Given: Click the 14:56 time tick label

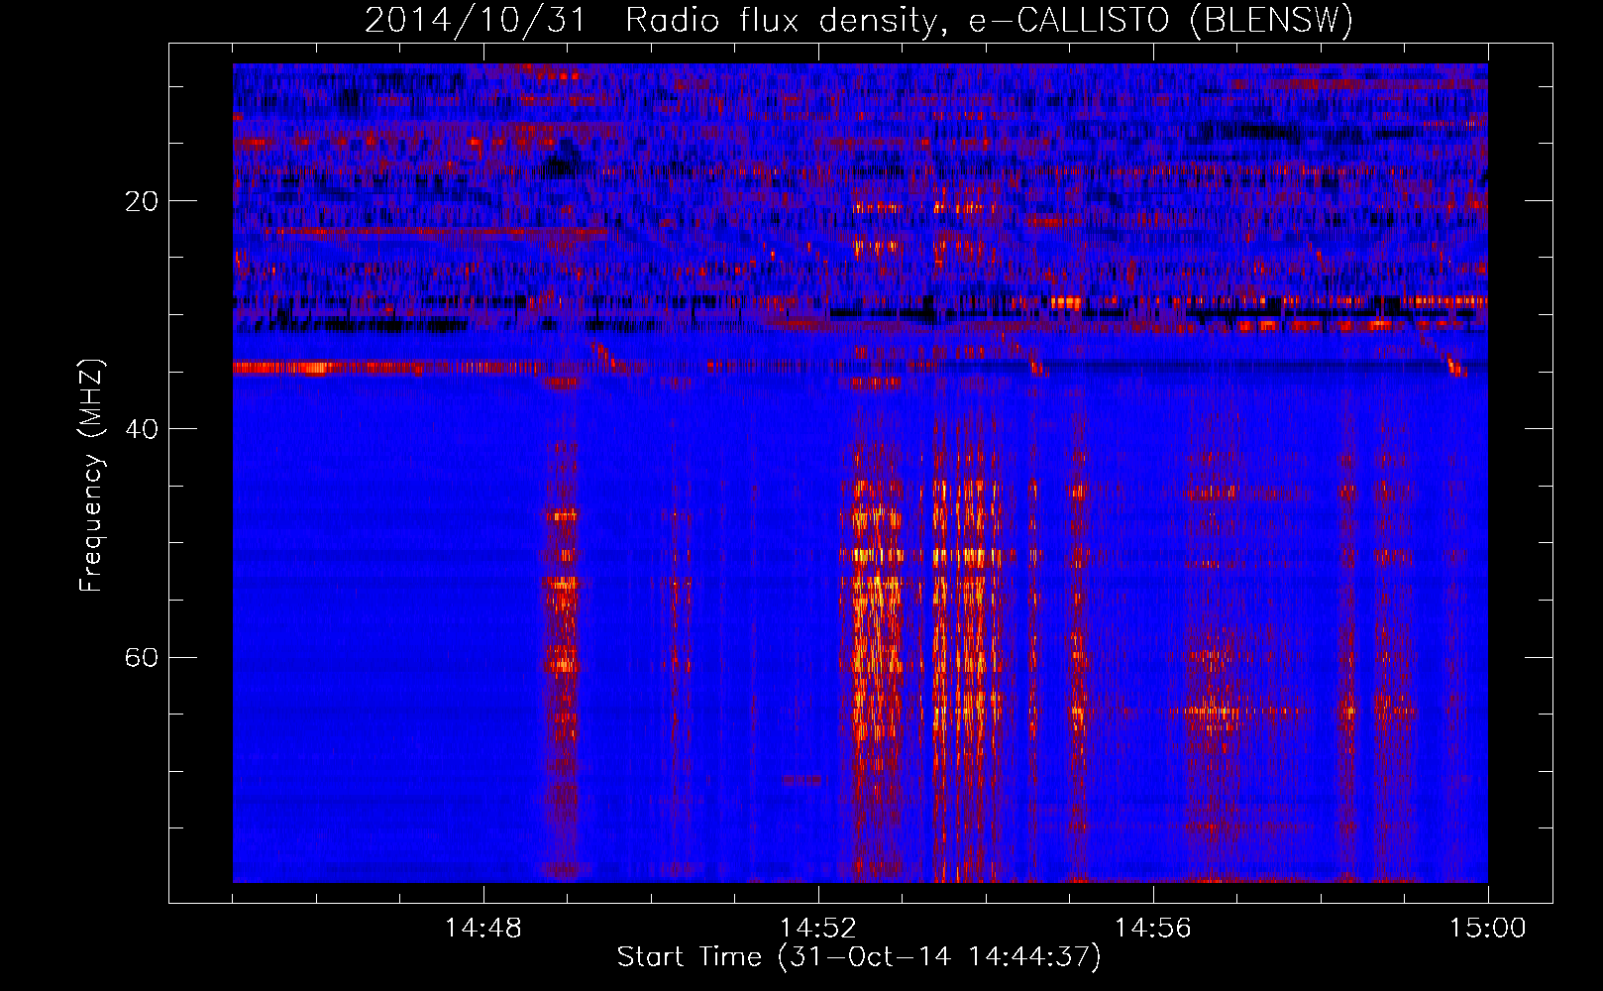Looking at the screenshot, I should (1153, 929).
